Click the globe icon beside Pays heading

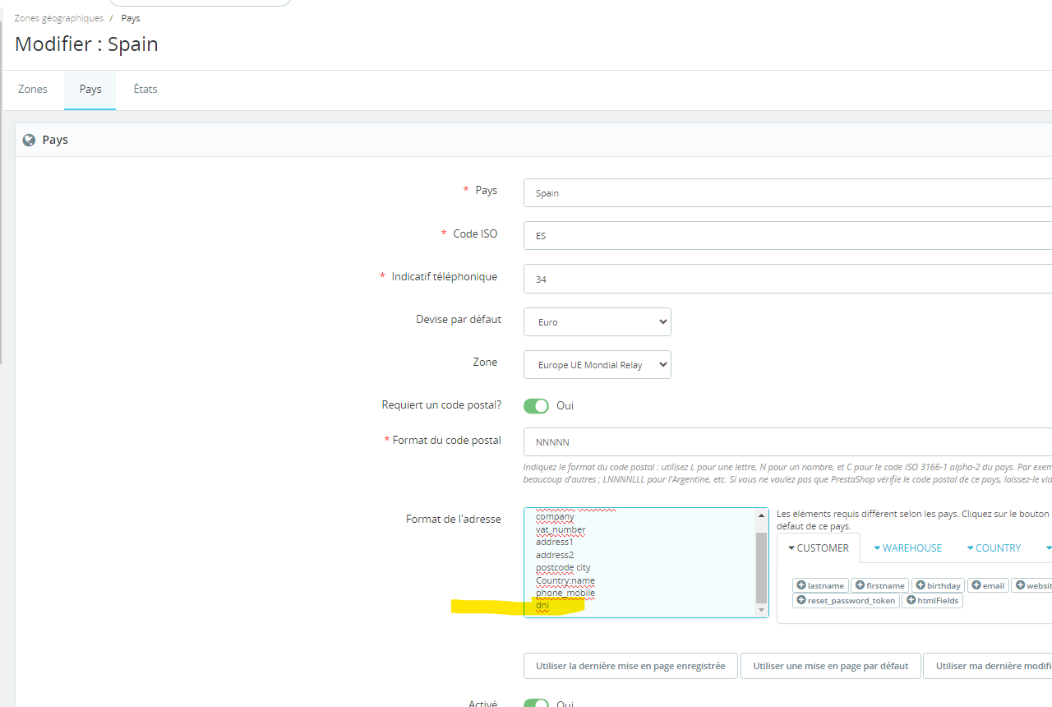coord(29,141)
